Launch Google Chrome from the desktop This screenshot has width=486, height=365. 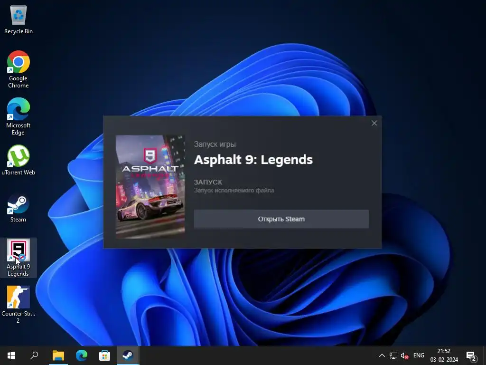(19, 69)
